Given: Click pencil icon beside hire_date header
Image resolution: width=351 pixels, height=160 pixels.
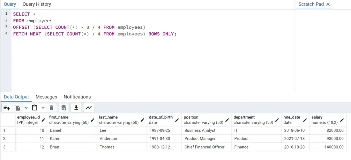Looking at the screenshot, I should (x=305, y=120).
